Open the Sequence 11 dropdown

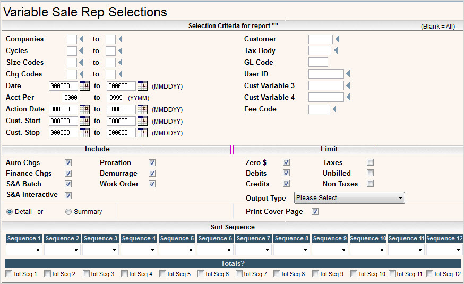[x=406, y=249]
